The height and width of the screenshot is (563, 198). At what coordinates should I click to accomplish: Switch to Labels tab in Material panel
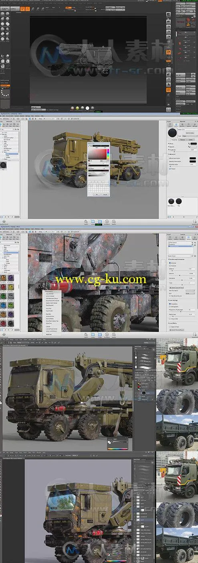(x=191, y=140)
